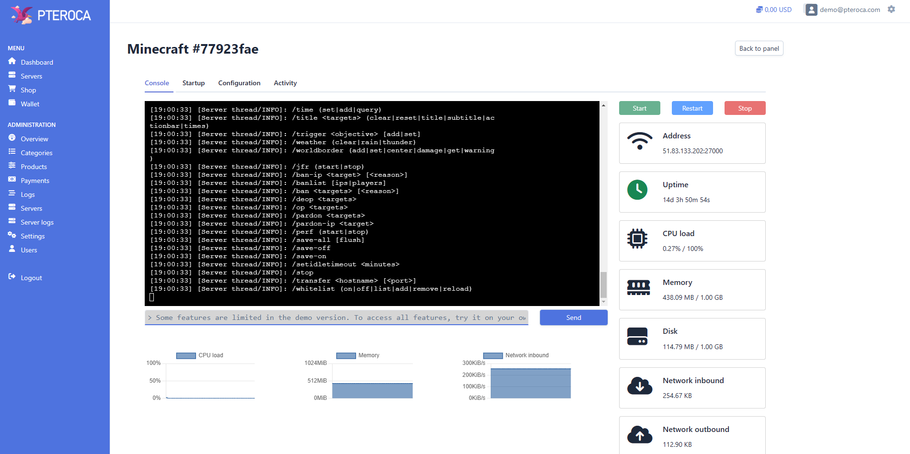910x454 pixels.
Task: Click the console scroll-down arrow
Action: pyautogui.click(x=603, y=302)
